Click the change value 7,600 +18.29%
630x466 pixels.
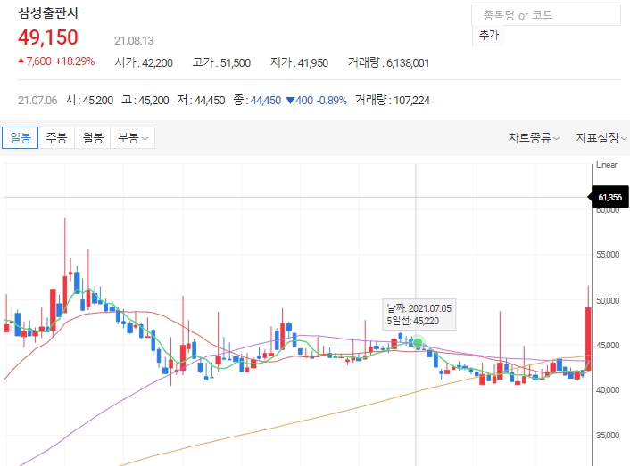[x=56, y=61]
